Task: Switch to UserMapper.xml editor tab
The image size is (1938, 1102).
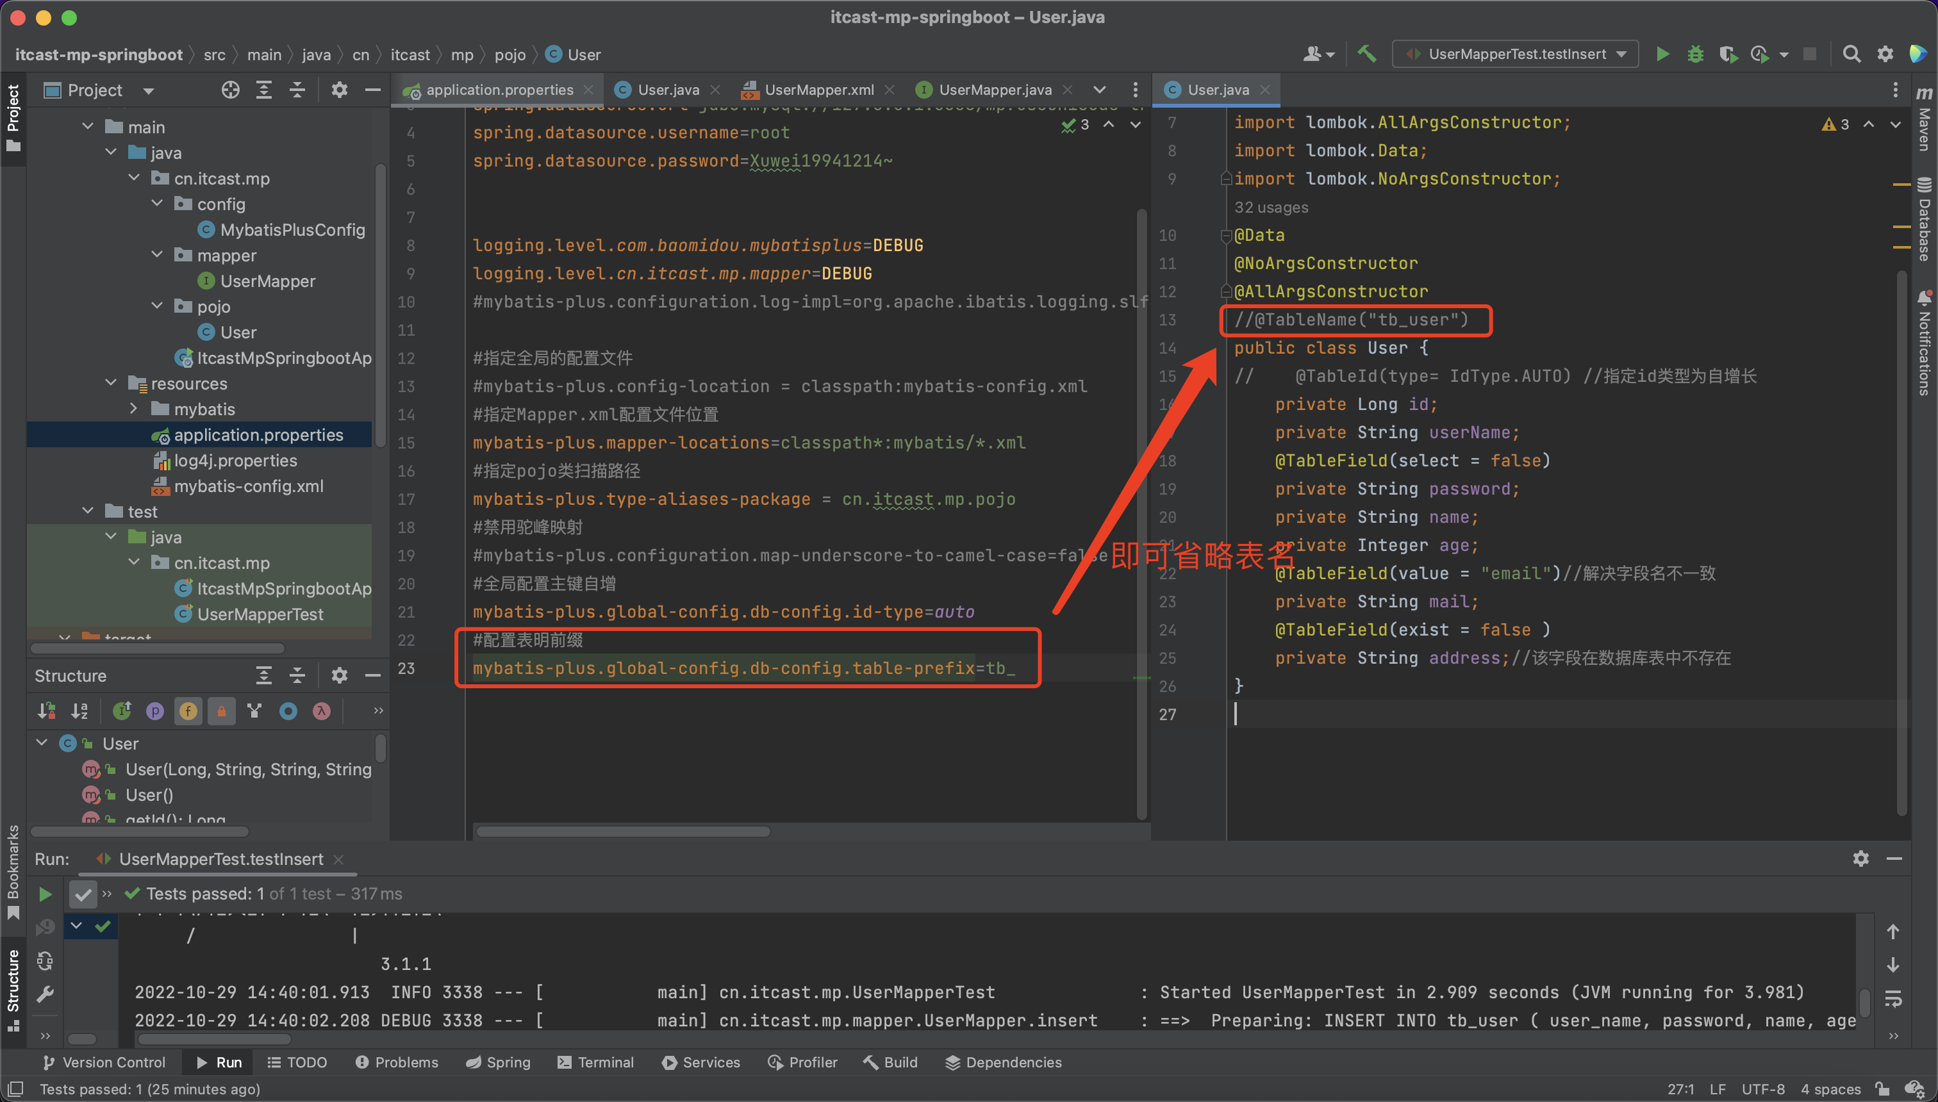Action: tap(818, 90)
